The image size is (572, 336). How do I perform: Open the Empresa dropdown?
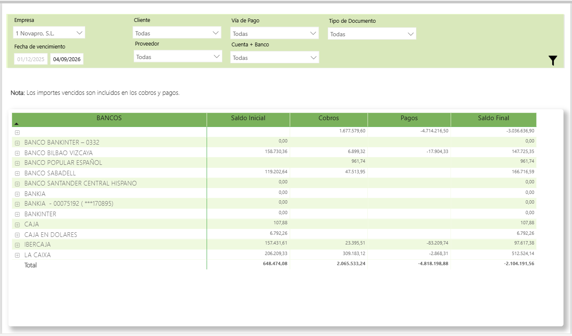pyautogui.click(x=49, y=33)
